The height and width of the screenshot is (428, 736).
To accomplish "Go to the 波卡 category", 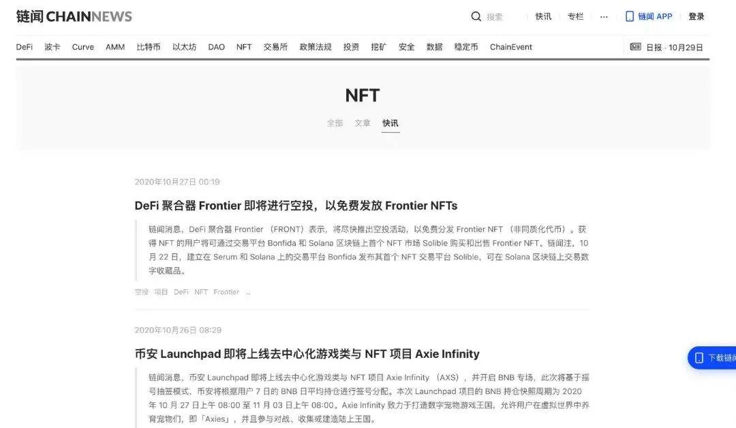I will (x=52, y=47).
